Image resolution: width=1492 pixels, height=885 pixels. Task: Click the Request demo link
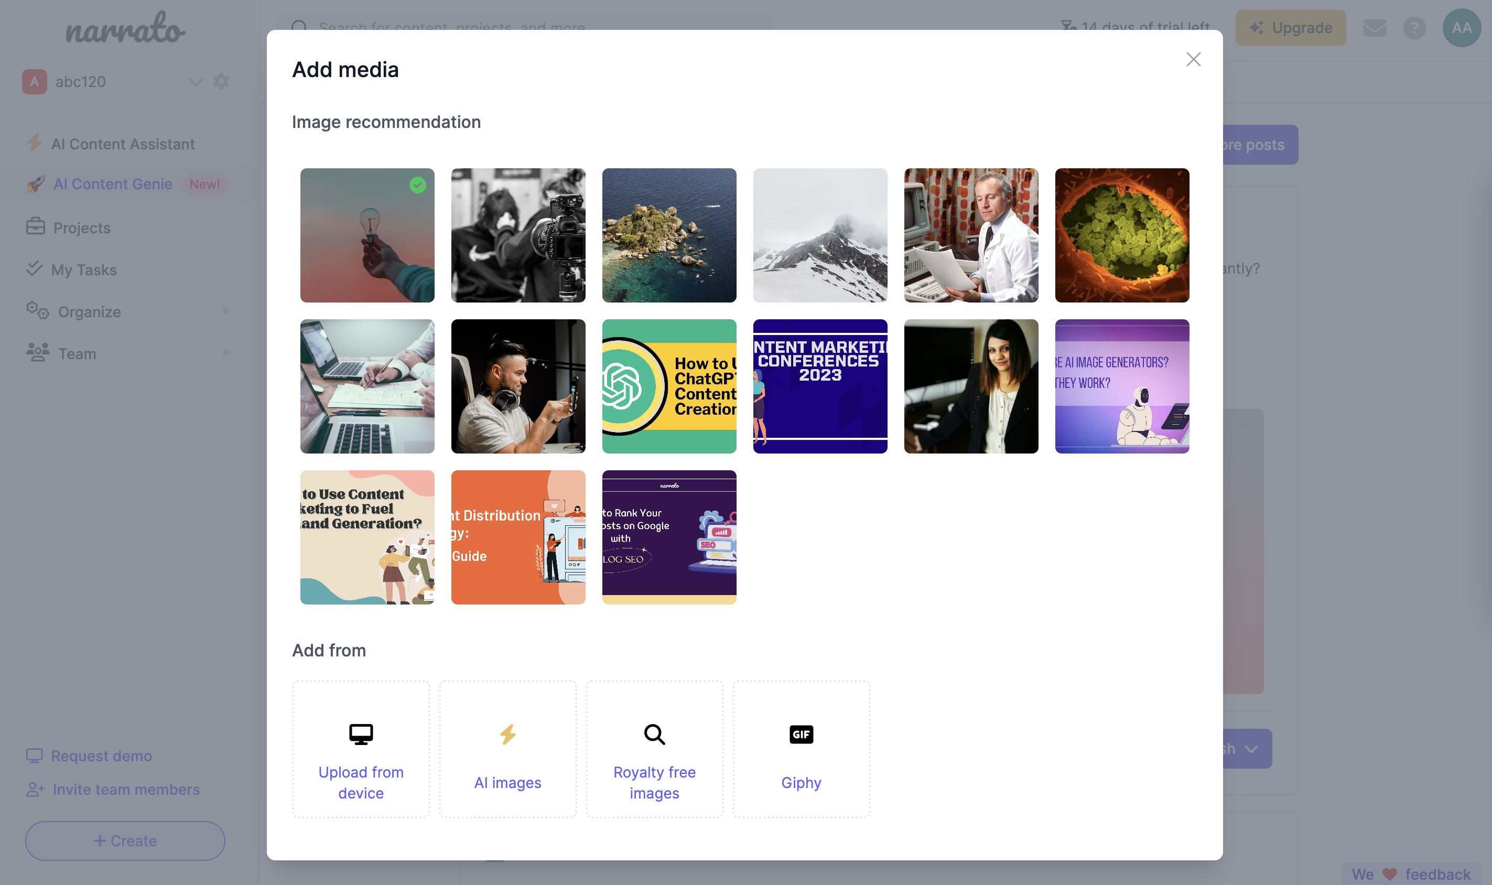tap(101, 756)
